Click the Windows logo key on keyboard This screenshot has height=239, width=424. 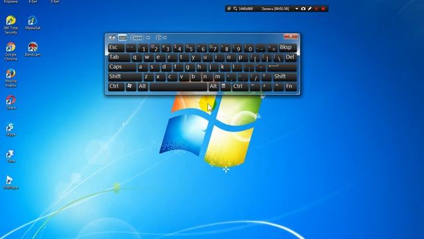tap(131, 86)
